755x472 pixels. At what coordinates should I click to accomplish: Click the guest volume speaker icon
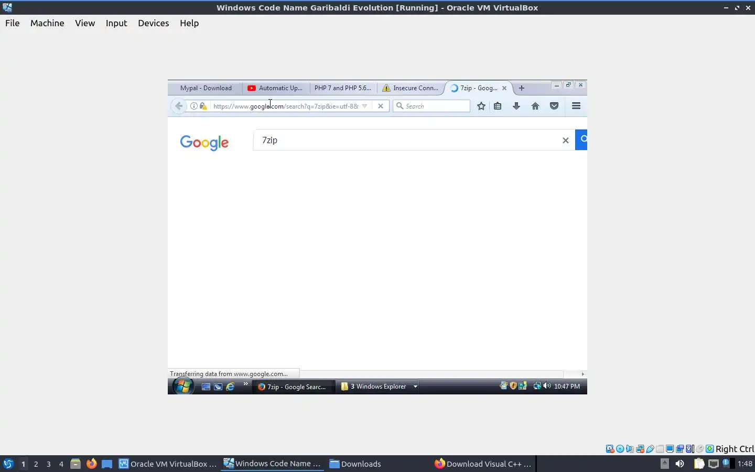(x=547, y=386)
